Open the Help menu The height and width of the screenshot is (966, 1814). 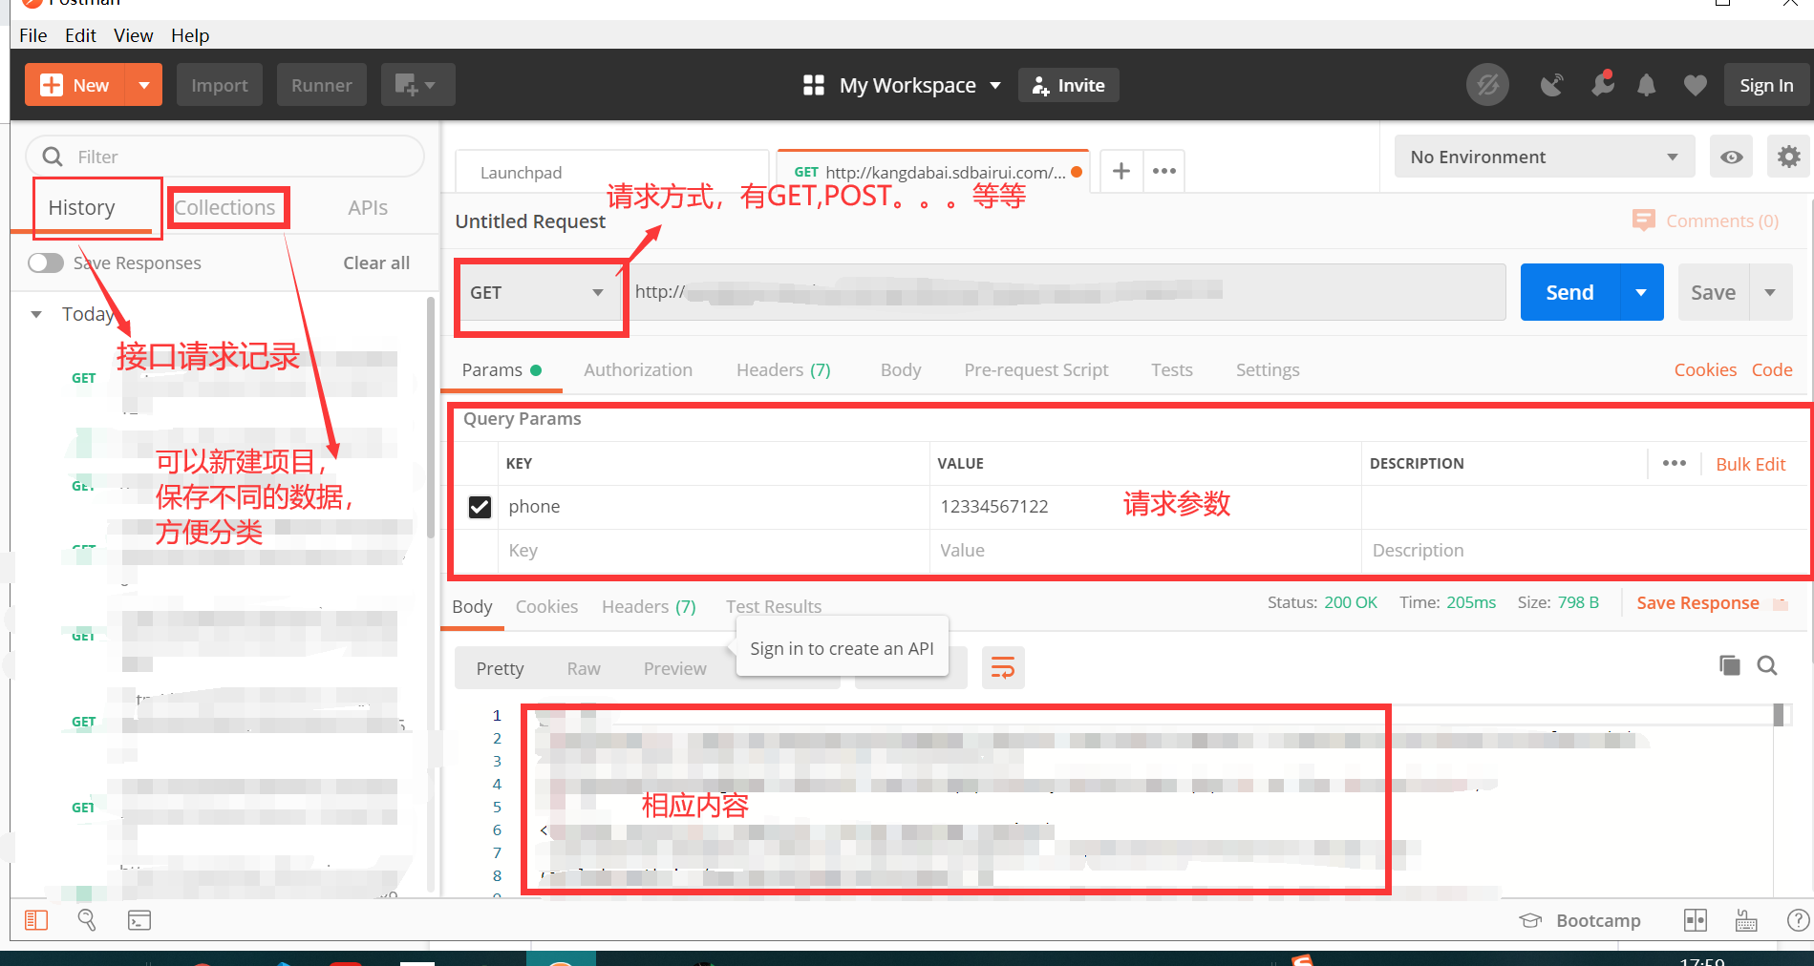tap(190, 35)
